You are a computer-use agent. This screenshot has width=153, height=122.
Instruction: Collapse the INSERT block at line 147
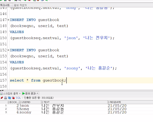pyautogui.click(x=8, y=20)
